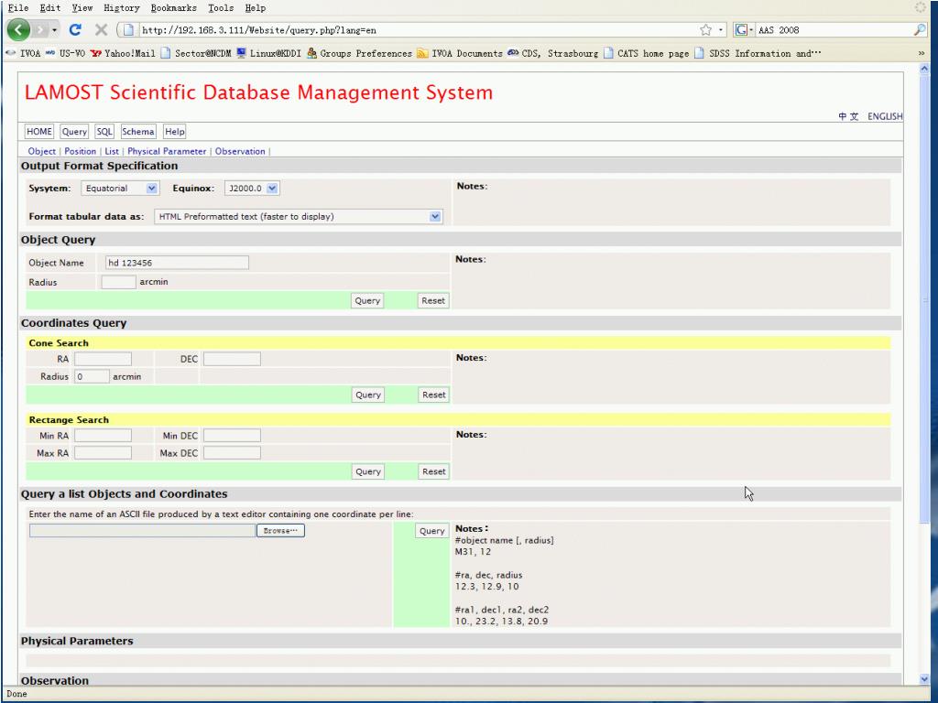Open the SDSS Information bookmark
Image resolution: width=938 pixels, height=703 pixels.
click(x=758, y=53)
